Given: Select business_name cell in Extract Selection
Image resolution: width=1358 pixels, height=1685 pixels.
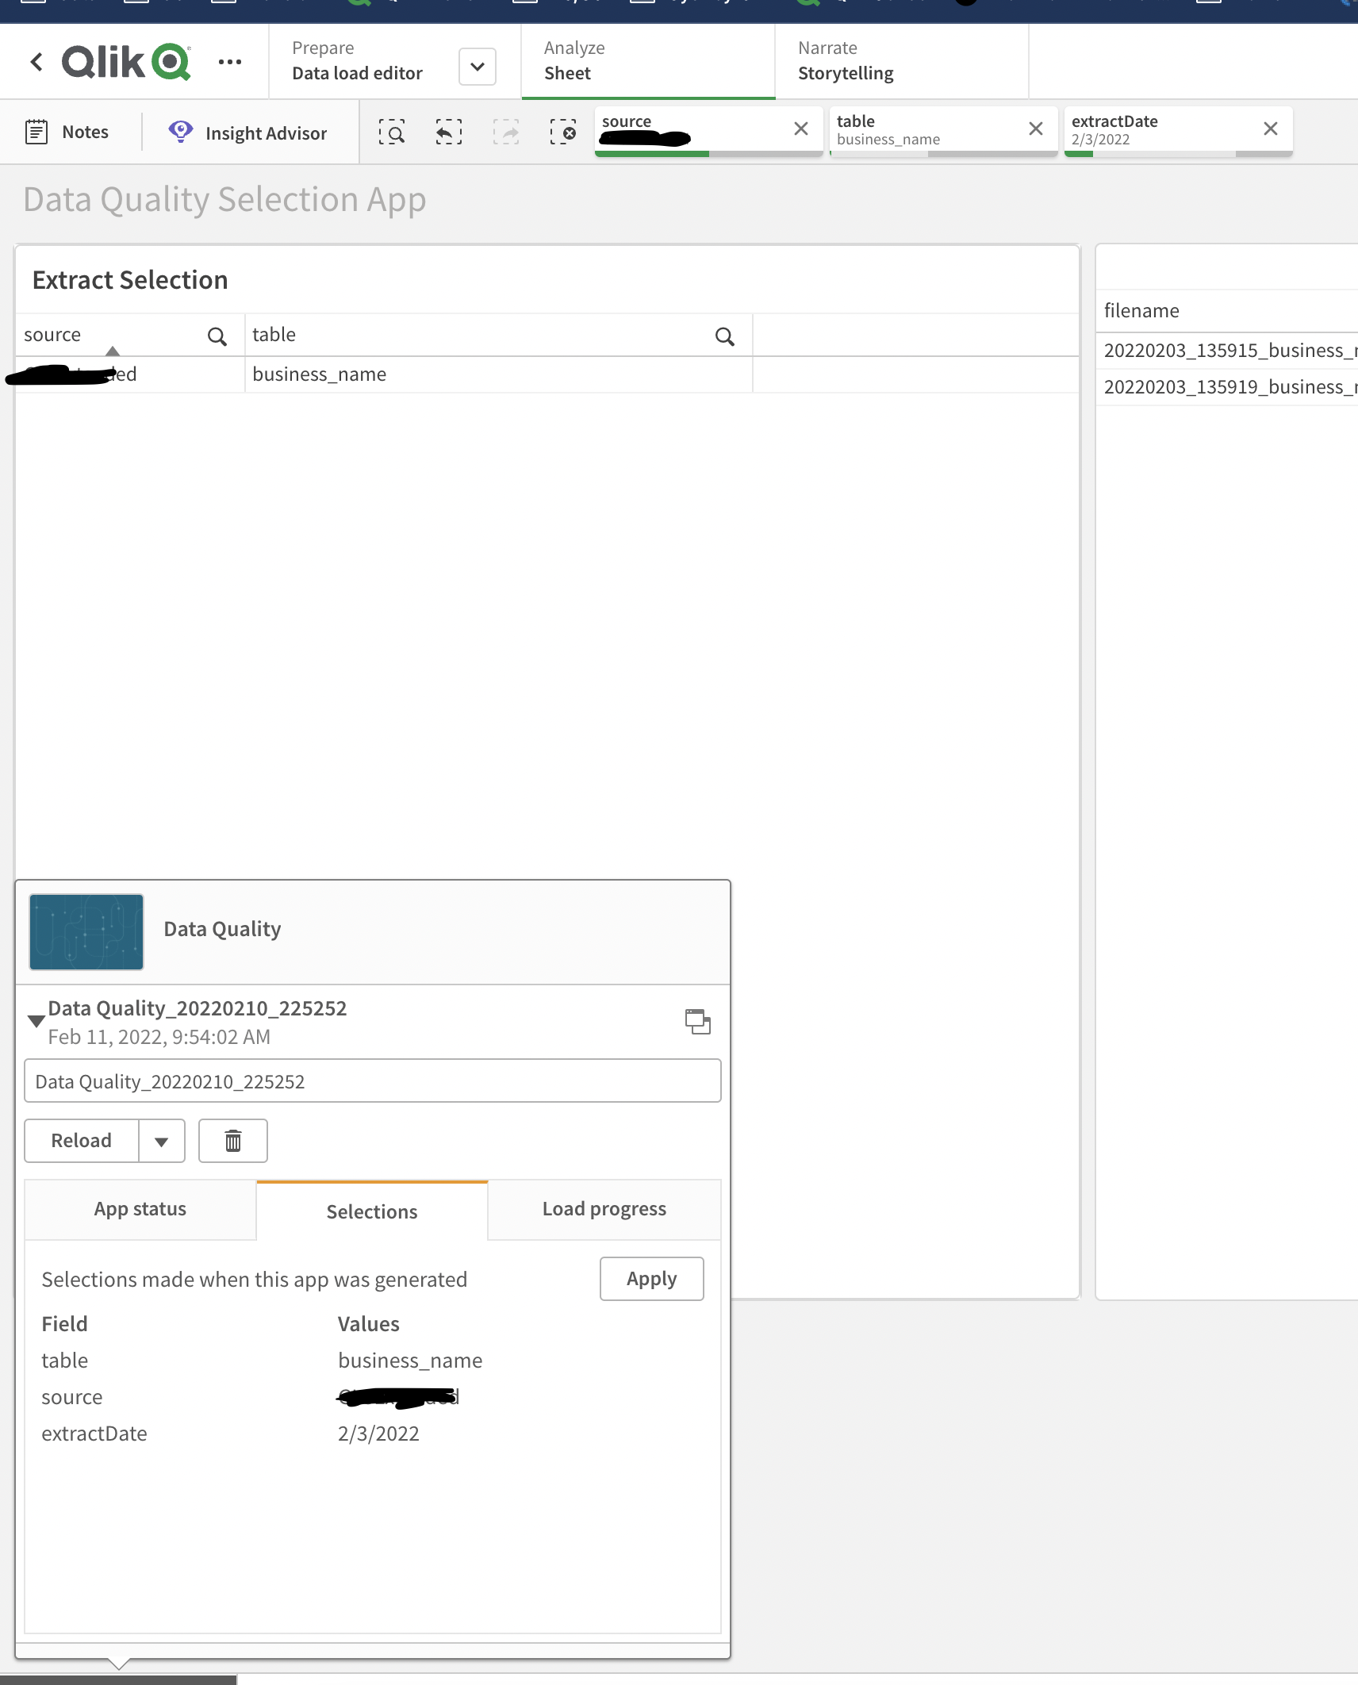Looking at the screenshot, I should 499,374.
